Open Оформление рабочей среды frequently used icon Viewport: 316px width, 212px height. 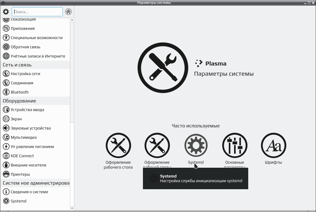[157, 145]
